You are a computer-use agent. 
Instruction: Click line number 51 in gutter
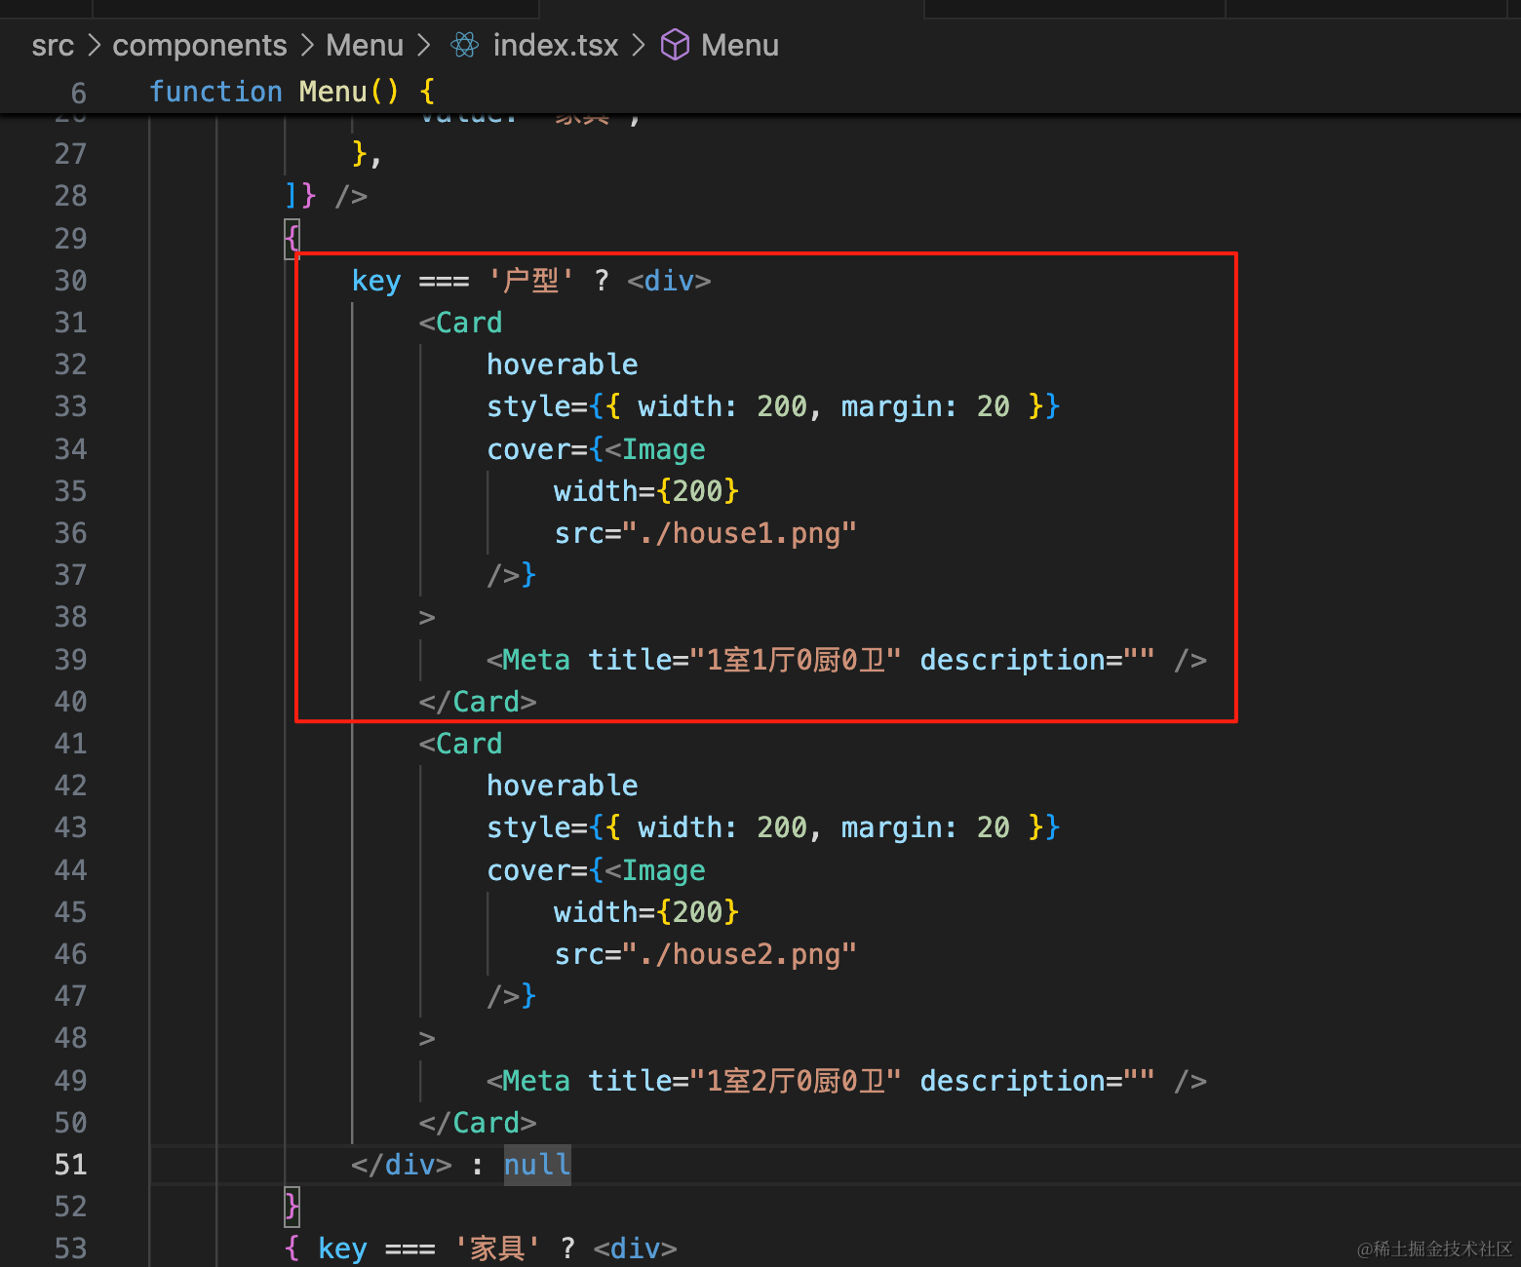pos(70,1165)
